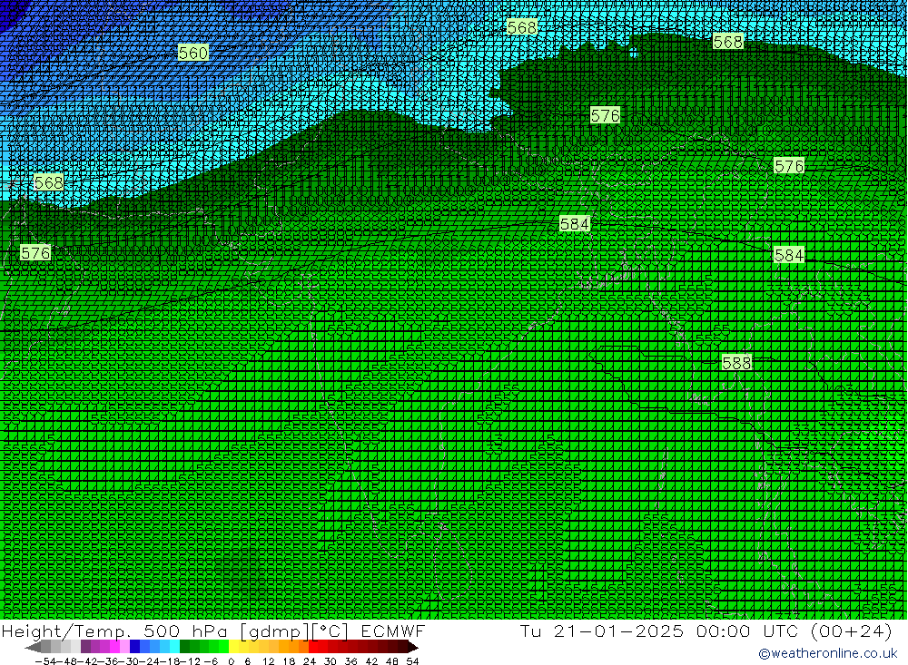Click the 24 value on the legend scale
The width and height of the screenshot is (908, 665).
pyautogui.click(x=310, y=661)
